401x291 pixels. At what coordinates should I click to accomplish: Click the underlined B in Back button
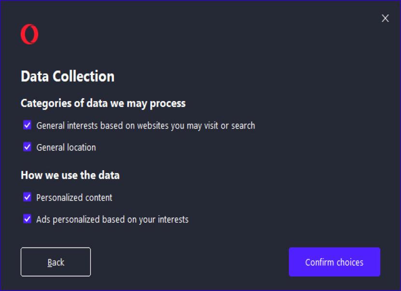[50, 262]
